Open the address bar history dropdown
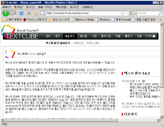Image resolution: width=164 pixels, height=127 pixels. click(126, 13)
